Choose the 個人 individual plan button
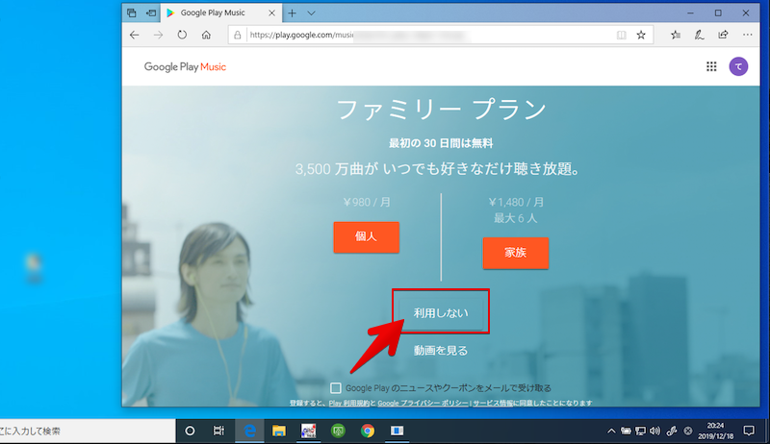This screenshot has height=444, width=770. (366, 236)
